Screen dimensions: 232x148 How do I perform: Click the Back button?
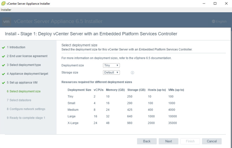point(147,141)
